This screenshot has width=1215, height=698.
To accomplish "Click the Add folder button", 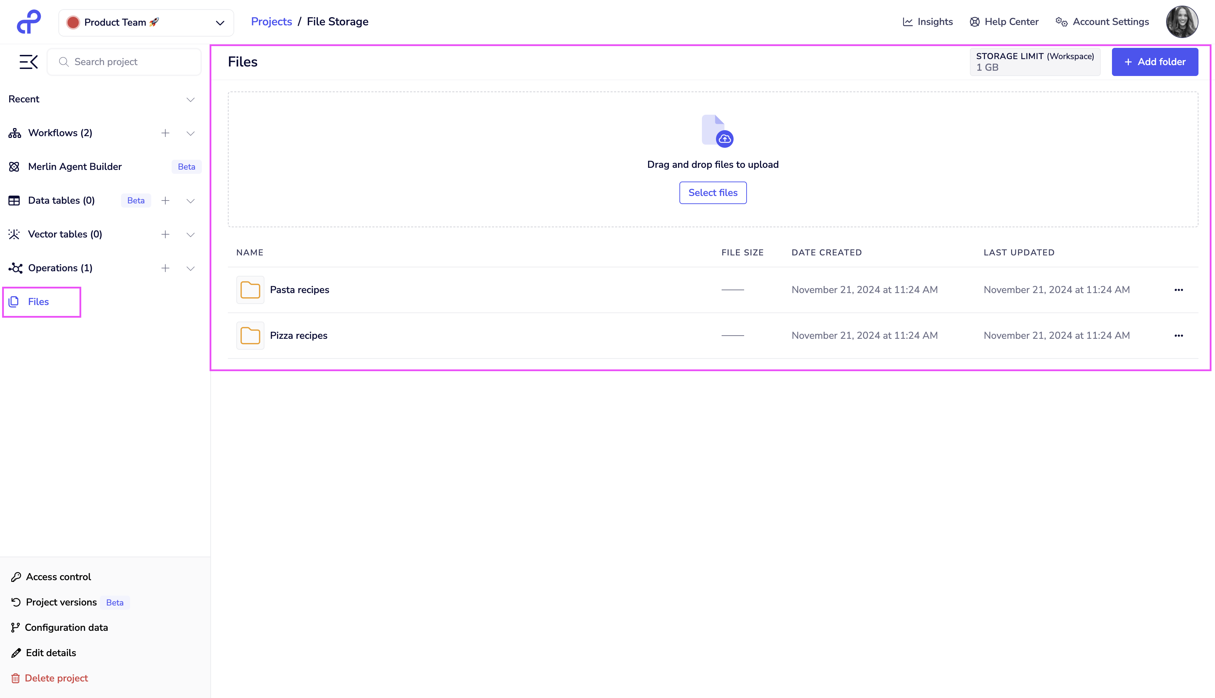I will point(1155,61).
